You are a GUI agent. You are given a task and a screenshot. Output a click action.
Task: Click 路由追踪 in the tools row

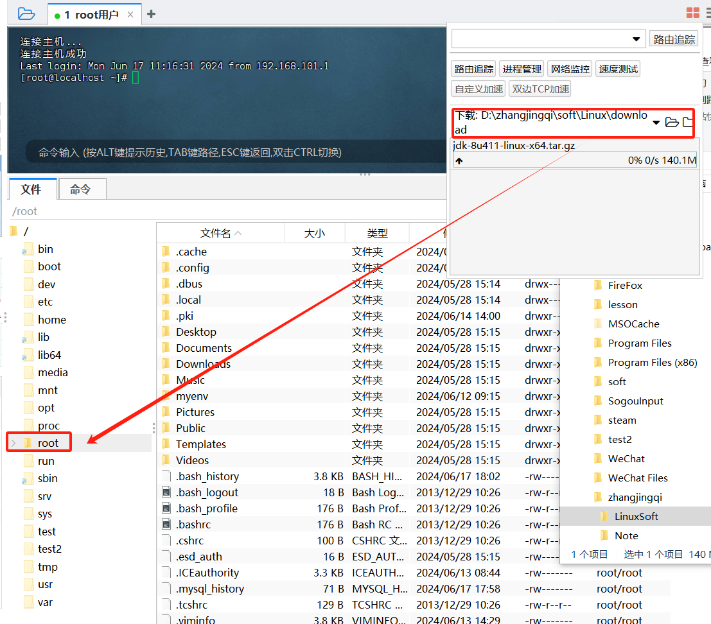click(473, 69)
